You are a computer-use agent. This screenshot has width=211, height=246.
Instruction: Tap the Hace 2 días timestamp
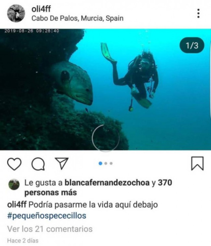tap(23, 240)
